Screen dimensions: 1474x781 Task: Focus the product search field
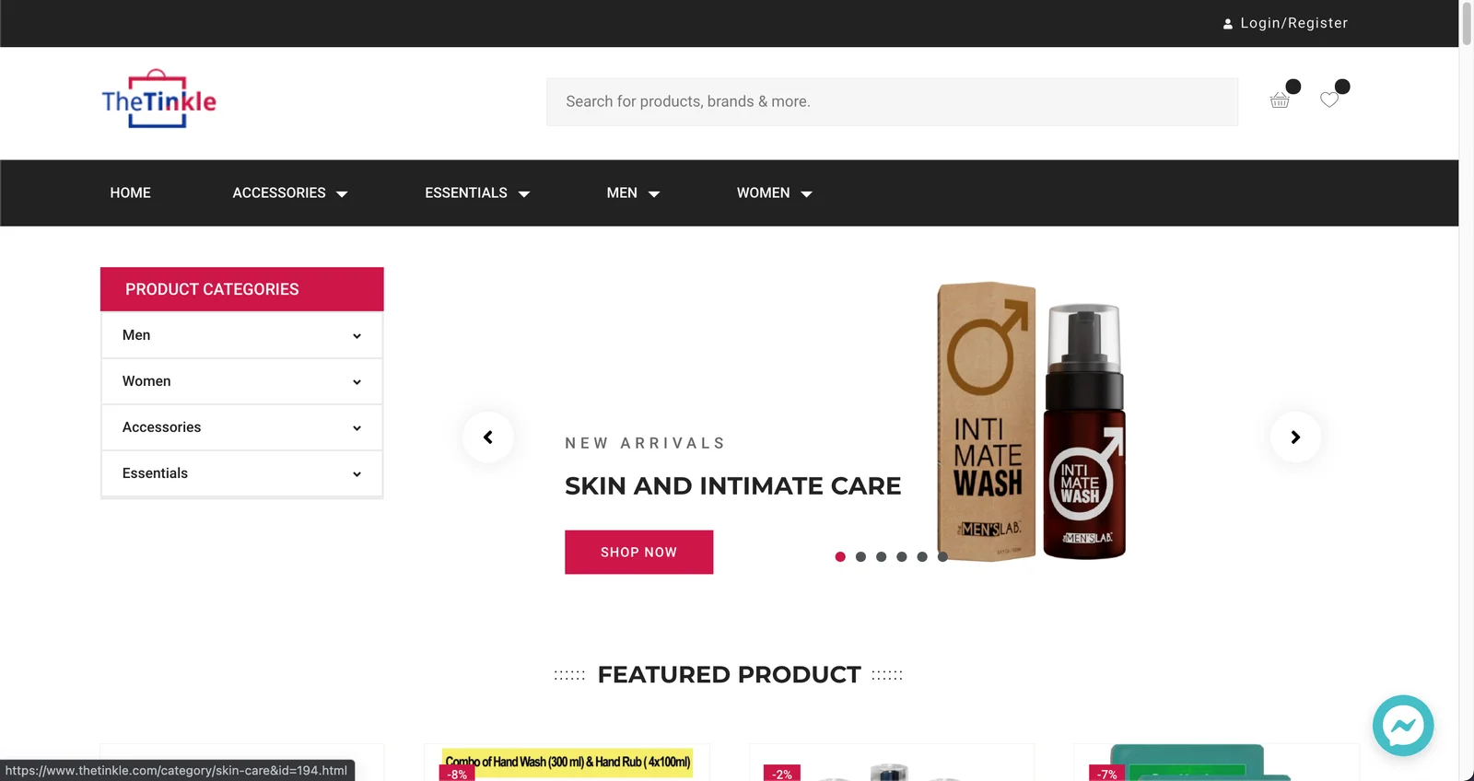(892, 101)
